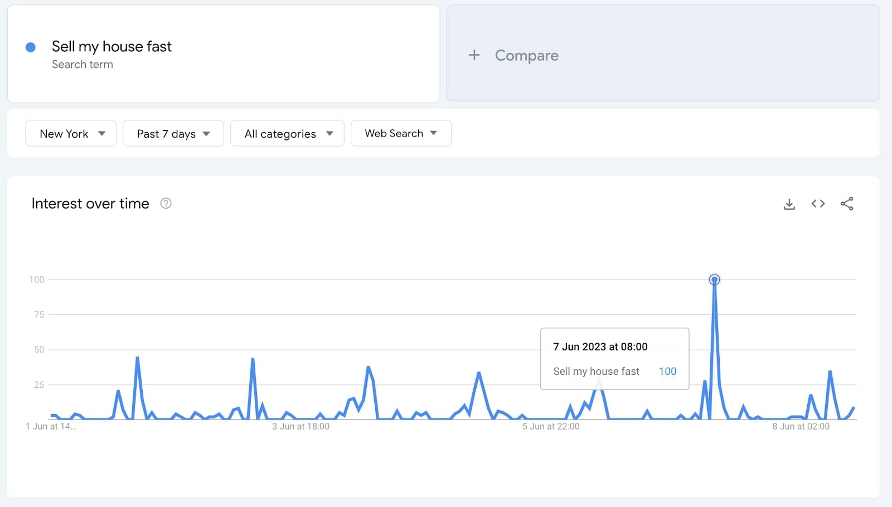Open the Past 7 days dropdown

(x=173, y=134)
